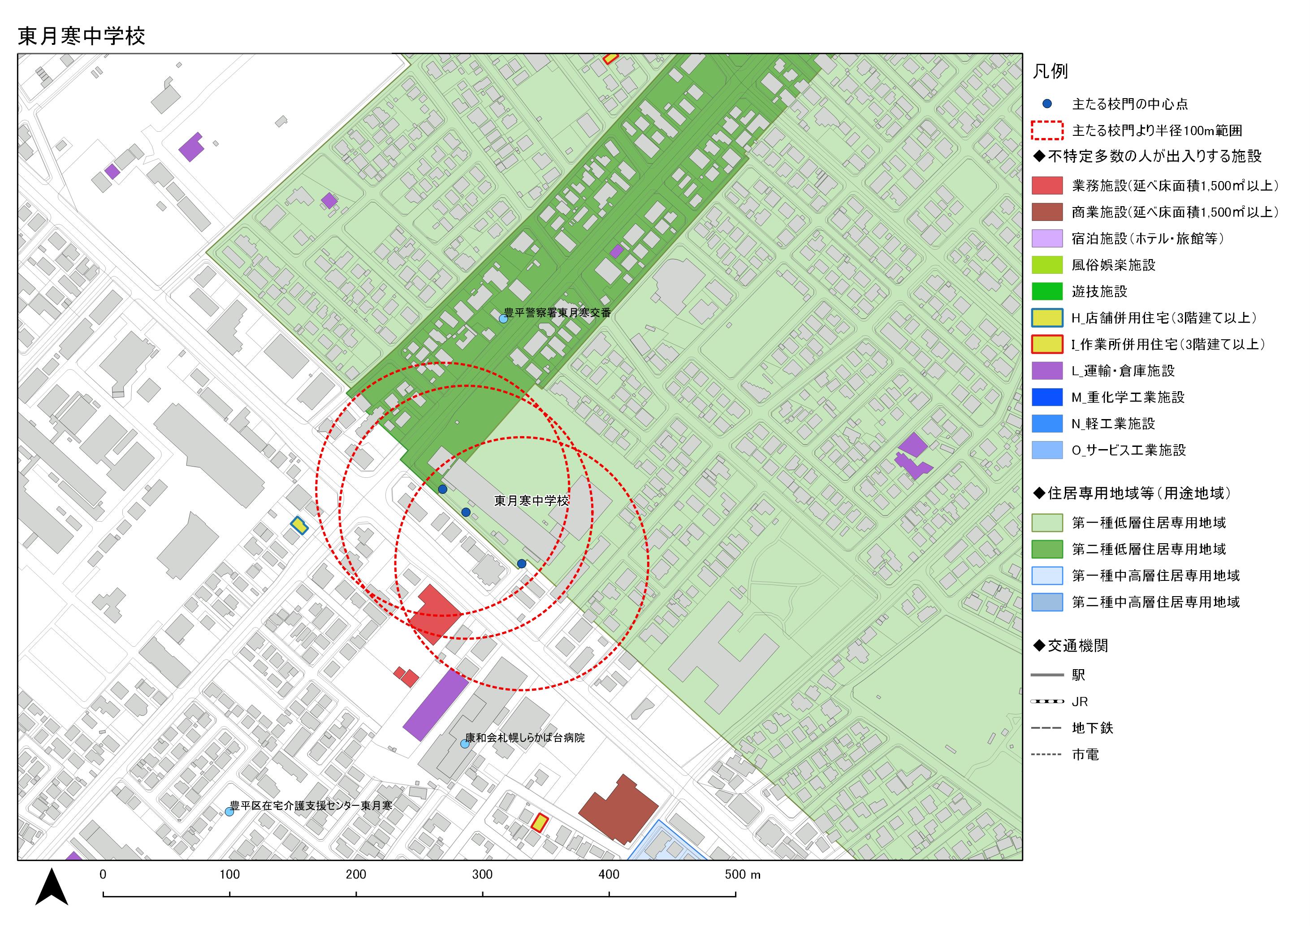
Task: Click the 豊平警察署東月寒交番 label
Action: pyautogui.click(x=558, y=312)
